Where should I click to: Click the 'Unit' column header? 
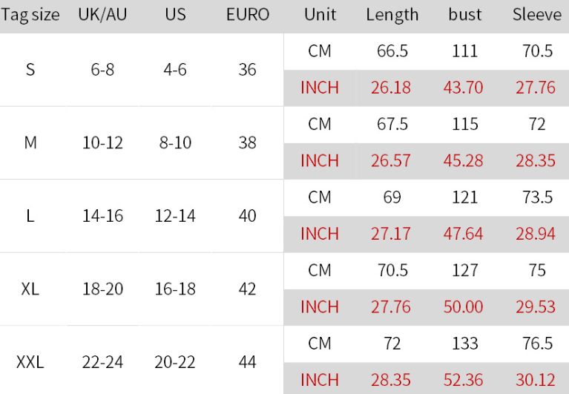tap(320, 15)
